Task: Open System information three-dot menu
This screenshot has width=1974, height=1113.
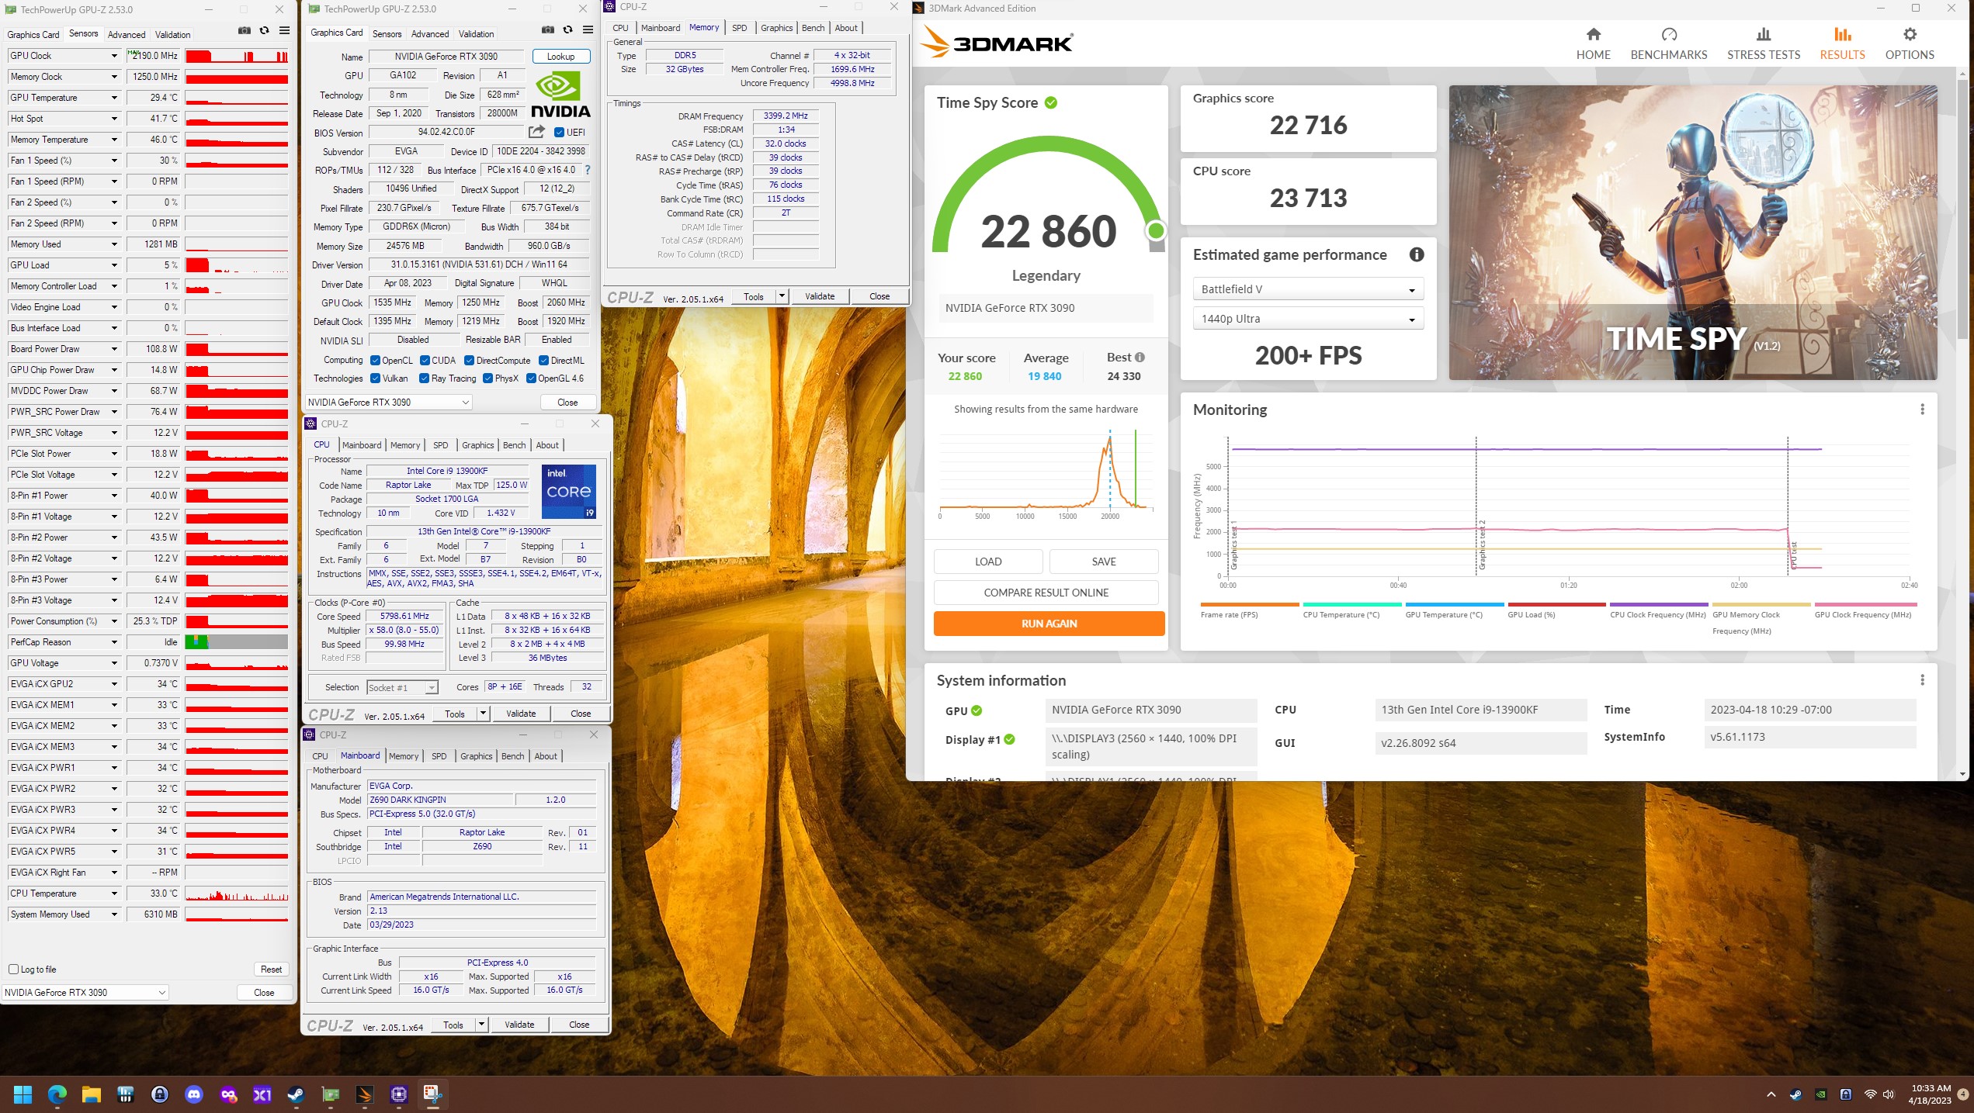Action: 1922,680
